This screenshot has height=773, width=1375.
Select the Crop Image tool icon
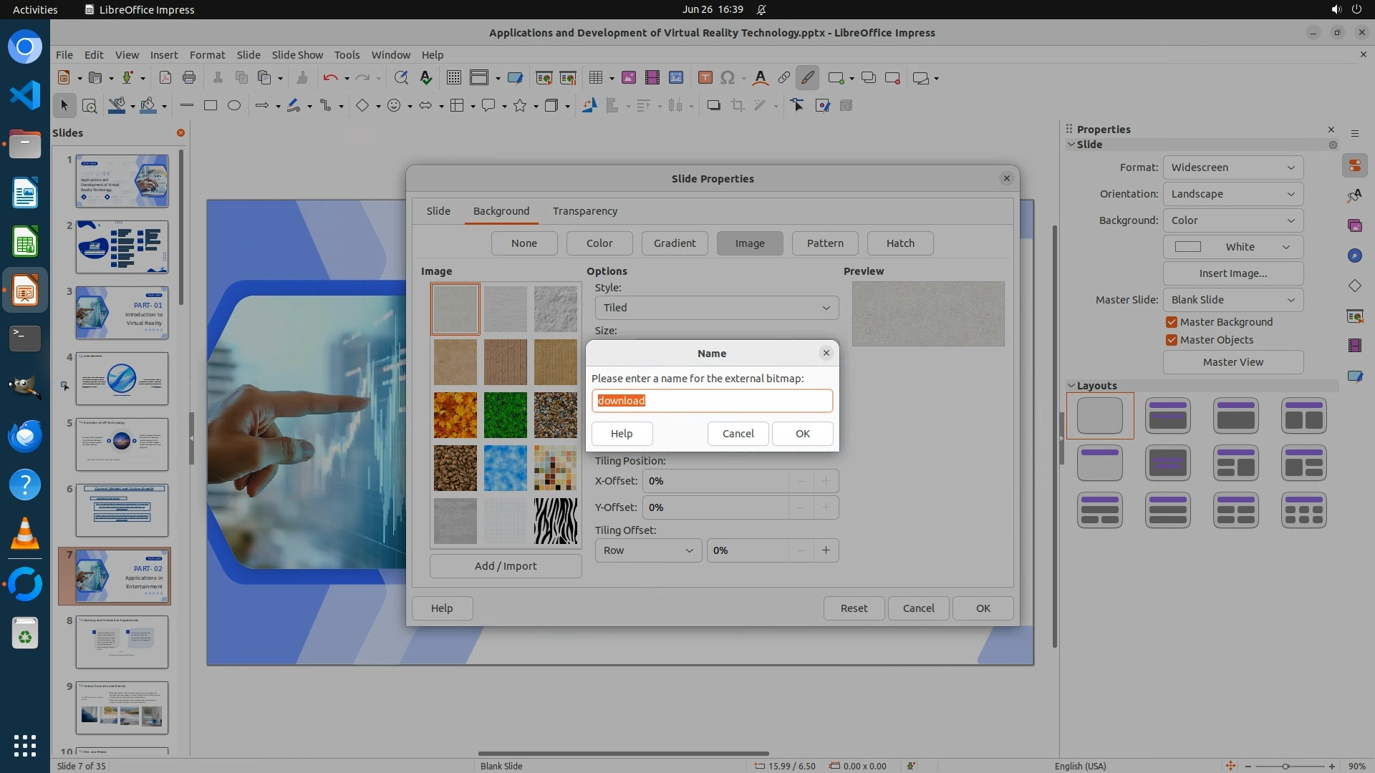[x=737, y=106]
